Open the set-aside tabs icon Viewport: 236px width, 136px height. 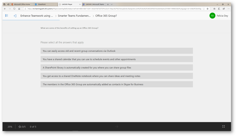(x=4, y=4)
